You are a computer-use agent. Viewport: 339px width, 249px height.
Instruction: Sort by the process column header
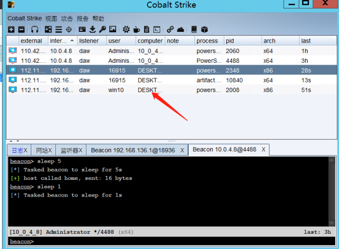click(209, 41)
